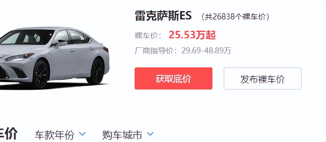Image resolution: width=326 pixels, height=142 pixels.
Task: Click the 发布裸车价 button
Action: tap(262, 79)
